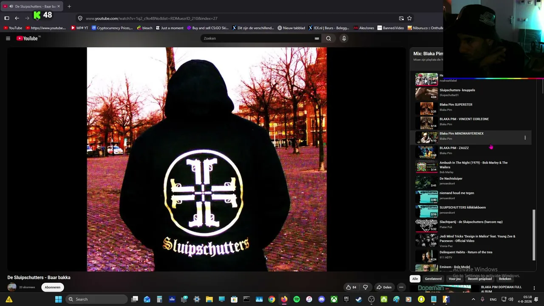Play Jedi Mind Tricks Design in Malice thumbnail
Image resolution: width=544 pixels, height=306 pixels.
point(426,241)
